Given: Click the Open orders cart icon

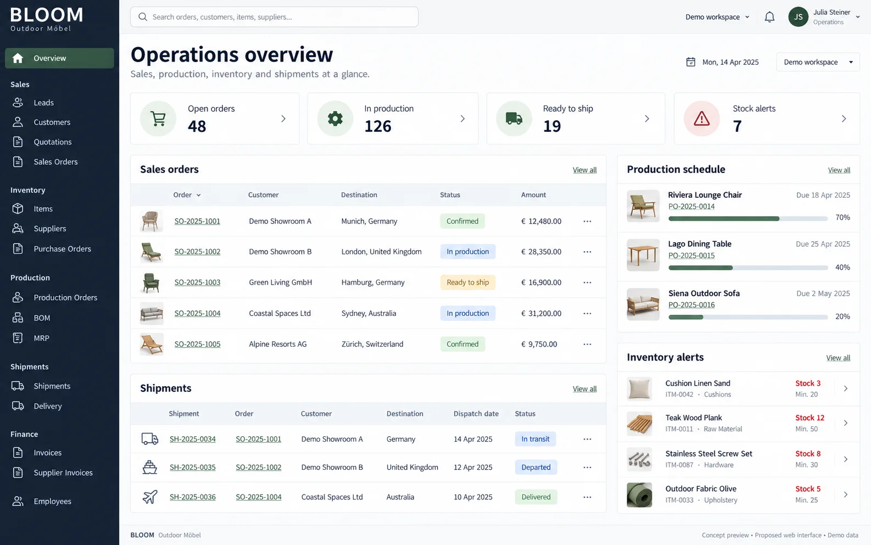Looking at the screenshot, I should point(158,119).
